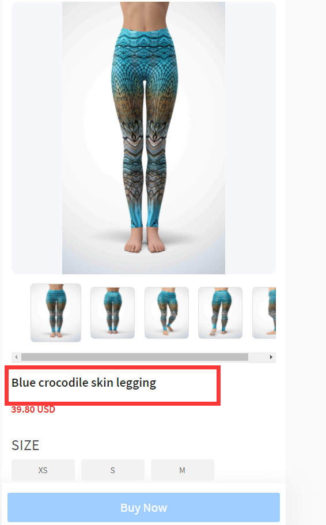Select the partially visible fifth thumbnail
Viewport: 326px width, 525px height.
264,313
